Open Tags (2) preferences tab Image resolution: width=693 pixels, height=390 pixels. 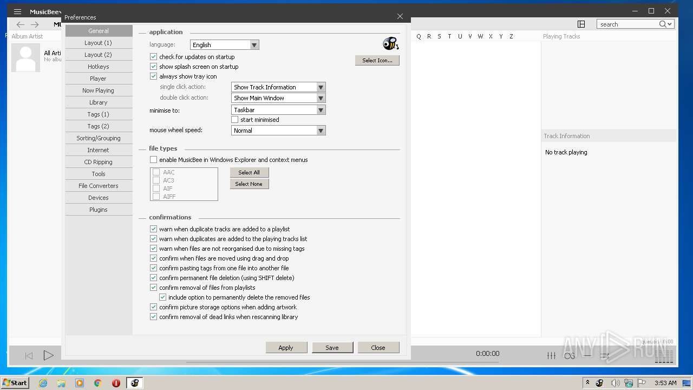(99, 126)
